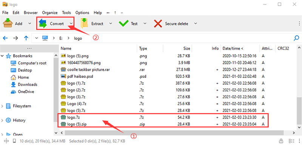This screenshot has width=302, height=146.
Task: Collapse the Bookmarks tree node
Action: pos(2,56)
